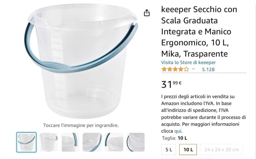The image size is (256, 159).
Task: Open the 5.128 reviews link
Action: pos(208,69)
